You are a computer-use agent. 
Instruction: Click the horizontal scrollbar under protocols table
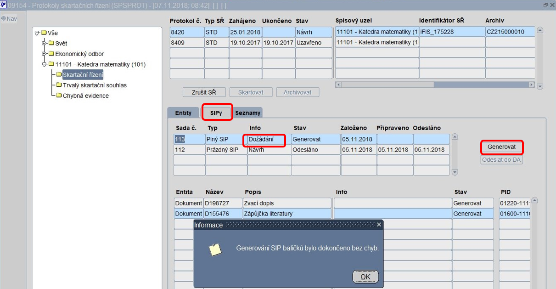pos(435,85)
